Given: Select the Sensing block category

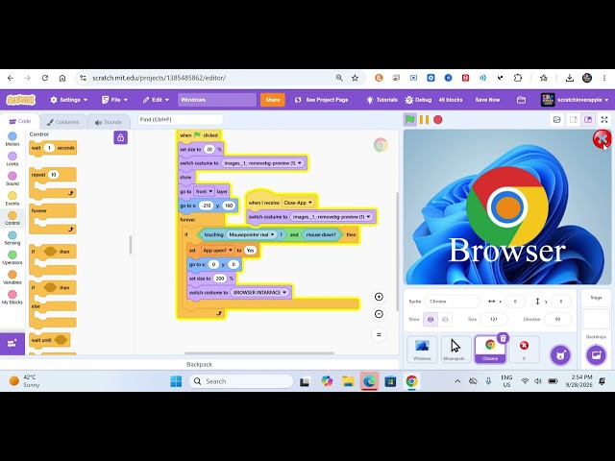Looking at the screenshot, I should [x=12, y=238].
